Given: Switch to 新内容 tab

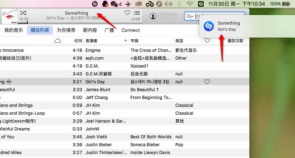Looking at the screenshot, I should pos(90,30).
